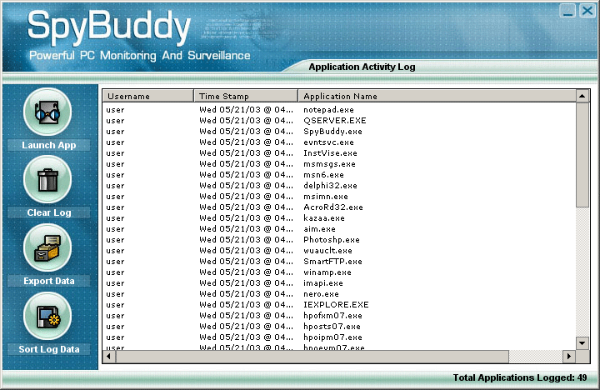Click the Sort Log Data icon
600x390 pixels.
(x=47, y=316)
